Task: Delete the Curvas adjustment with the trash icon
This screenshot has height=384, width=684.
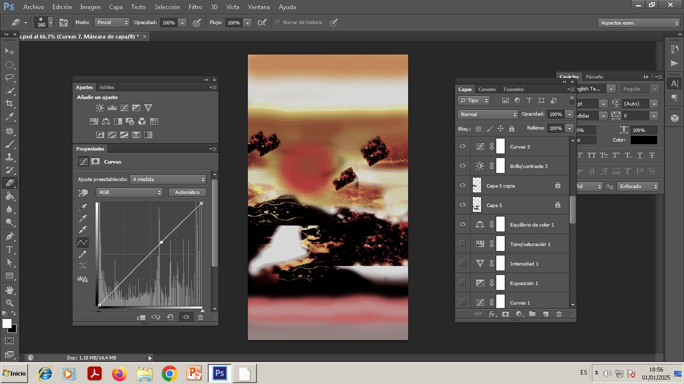Action: (201, 317)
